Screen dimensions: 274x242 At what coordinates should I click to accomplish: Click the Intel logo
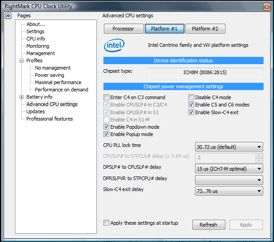(114, 45)
